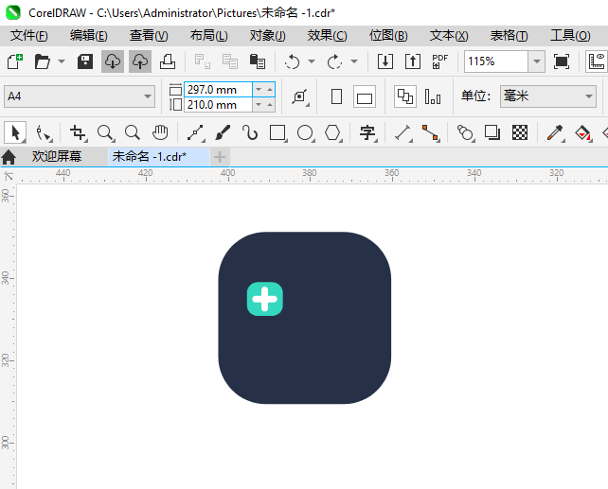608x489 pixels.
Task: Select the Freehand line tool
Action: (x=196, y=132)
